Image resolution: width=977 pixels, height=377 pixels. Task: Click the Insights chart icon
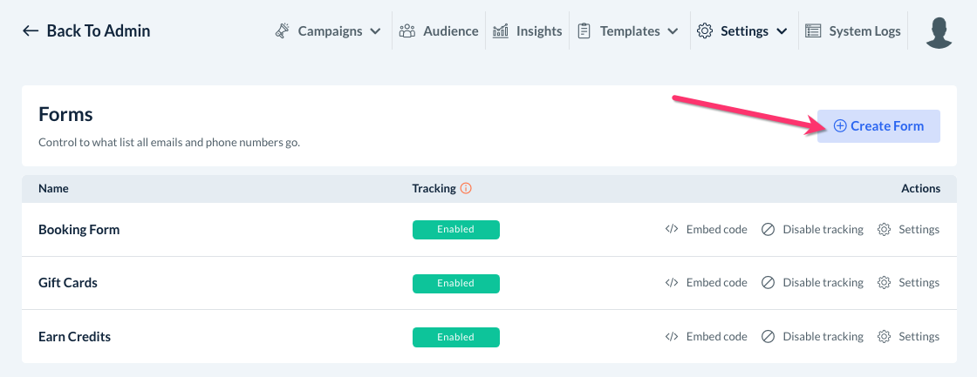click(501, 31)
